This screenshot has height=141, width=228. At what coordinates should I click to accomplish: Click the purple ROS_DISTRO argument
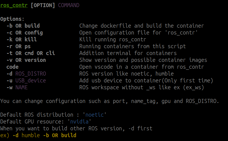tap(31, 74)
